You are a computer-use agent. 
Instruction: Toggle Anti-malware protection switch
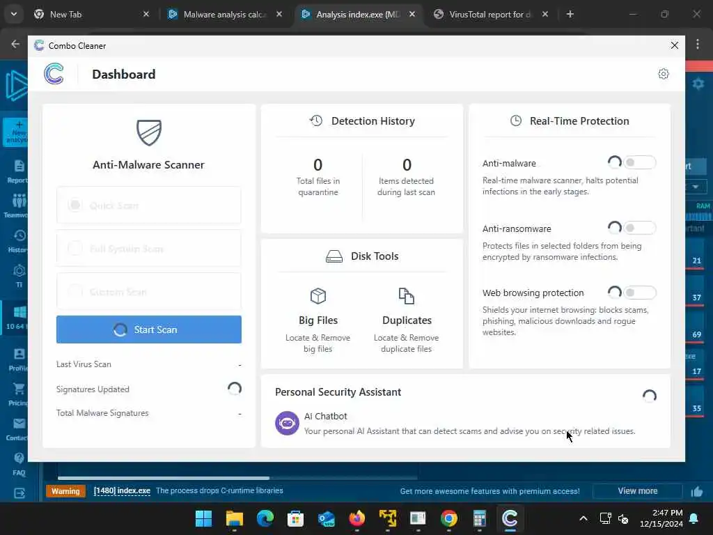(640, 162)
